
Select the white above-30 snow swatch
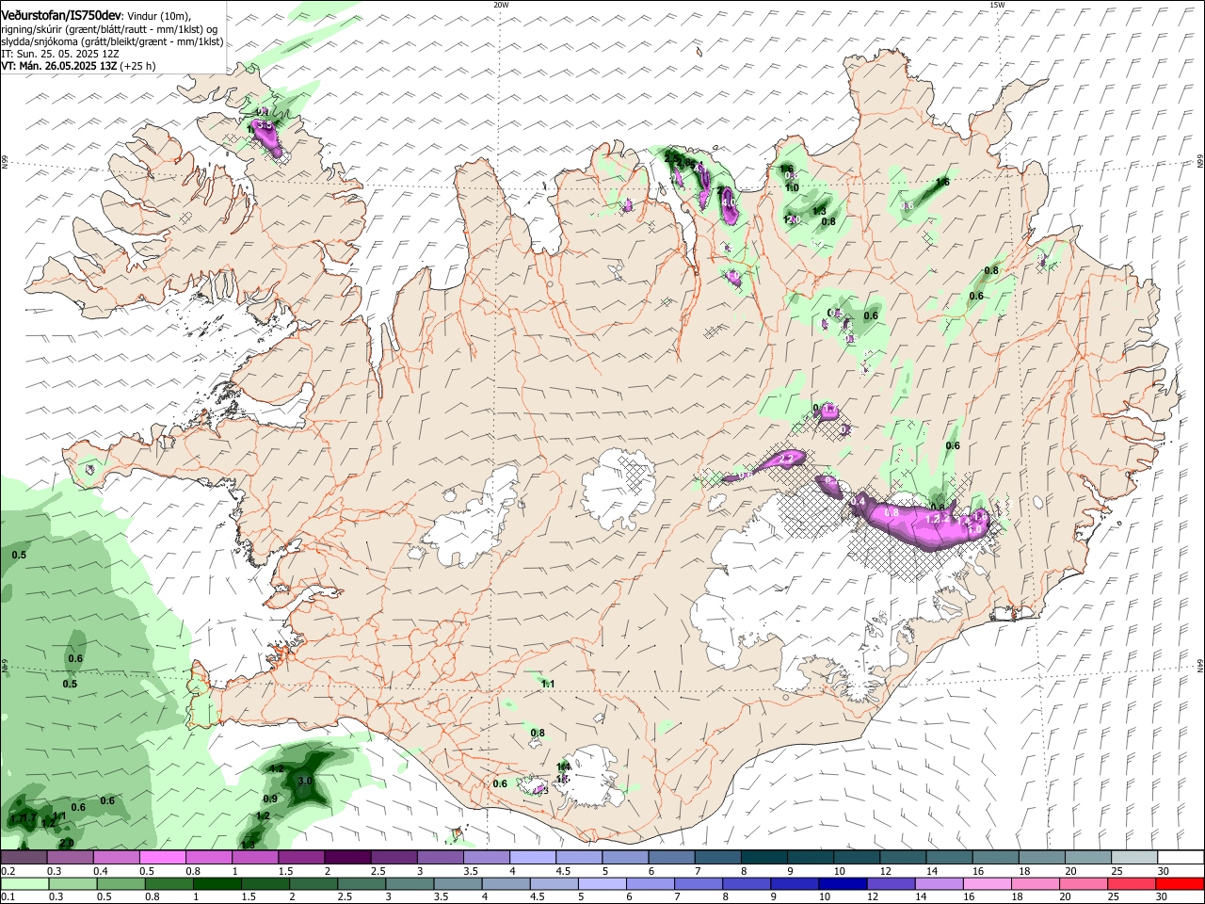pyautogui.click(x=1181, y=858)
